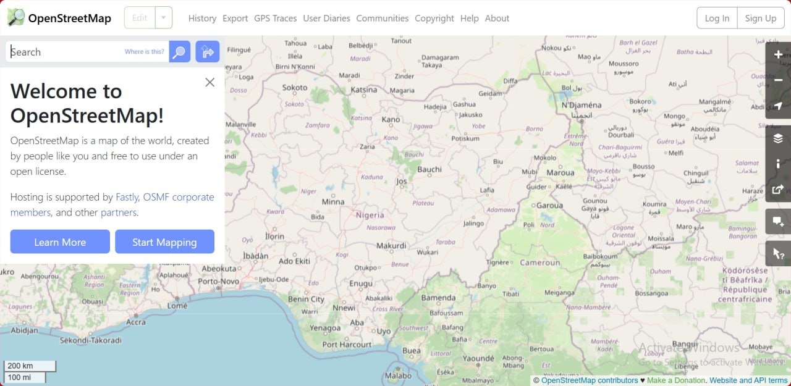Click the N'Djaména city label
Screen dimensions: 791x386
click(x=582, y=105)
